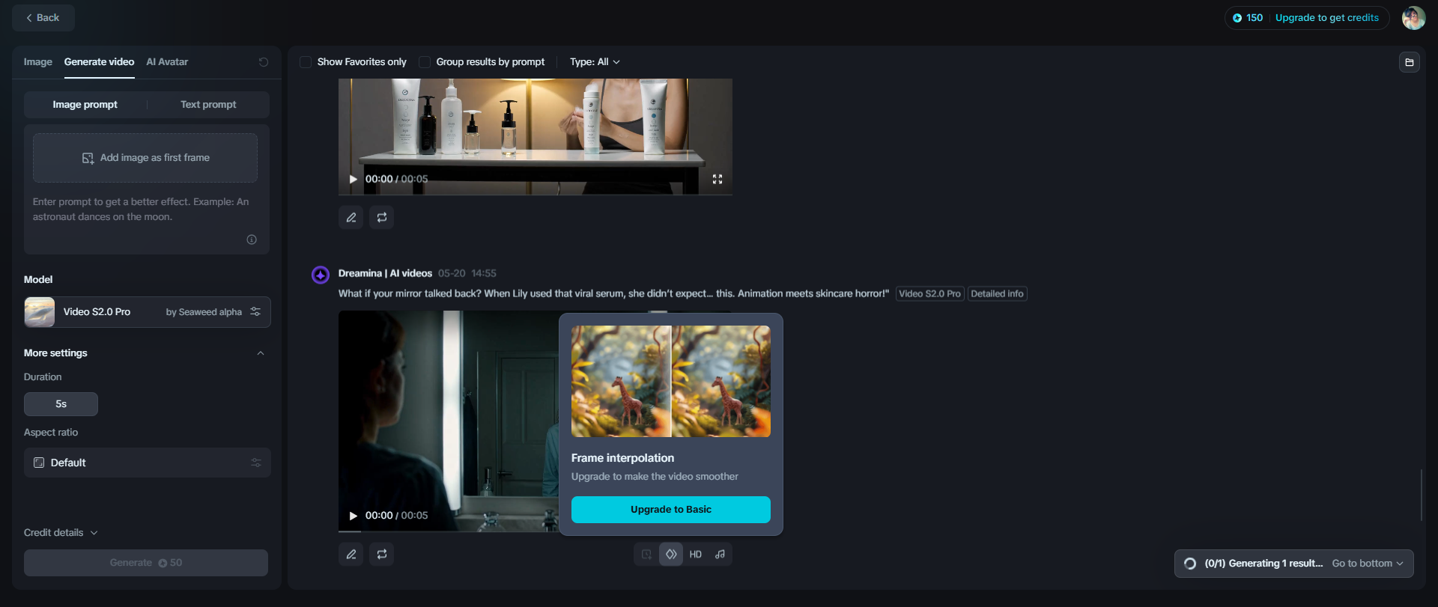The width and height of the screenshot is (1438, 607).
Task: Switch to the AI Avatar tab
Action: point(167,62)
